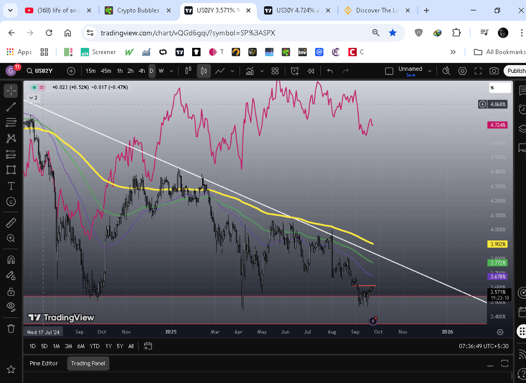Set chart range to YTD
This screenshot has height=383, width=526.
[x=94, y=346]
